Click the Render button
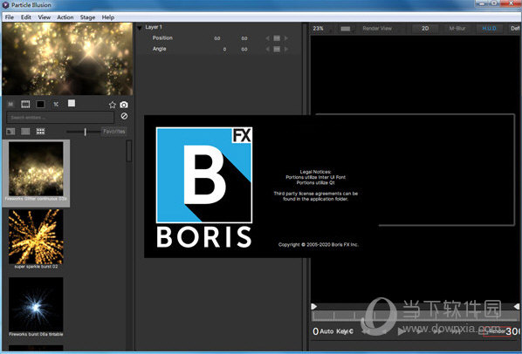 tap(497, 331)
